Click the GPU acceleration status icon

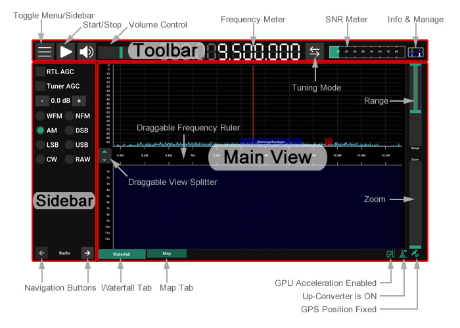[x=390, y=254]
